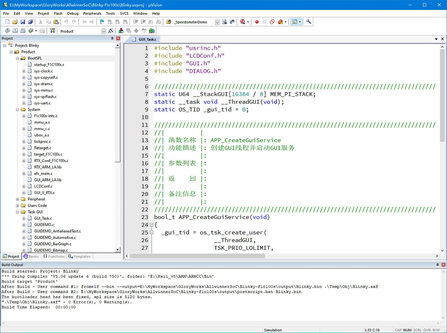The height and width of the screenshot is (333, 447).
Task: Click the Manage Project Items colored blocks icon
Action: pos(121,31)
